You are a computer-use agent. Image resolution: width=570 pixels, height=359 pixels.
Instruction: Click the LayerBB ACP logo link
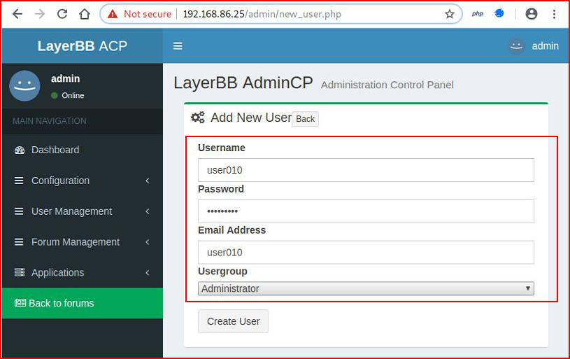pyautogui.click(x=83, y=46)
